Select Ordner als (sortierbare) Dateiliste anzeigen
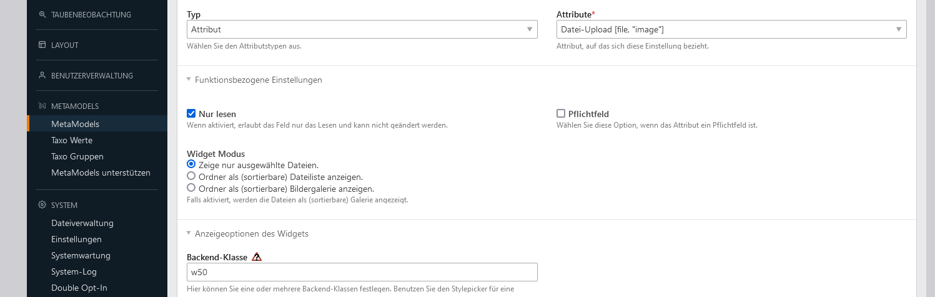The height and width of the screenshot is (297, 935). [192, 176]
